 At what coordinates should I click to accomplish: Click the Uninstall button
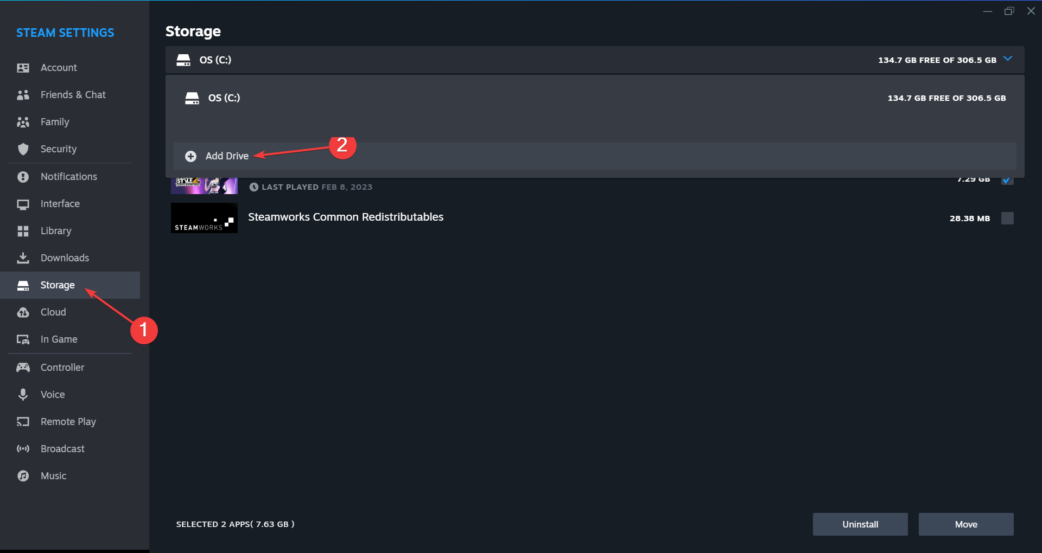click(x=860, y=524)
